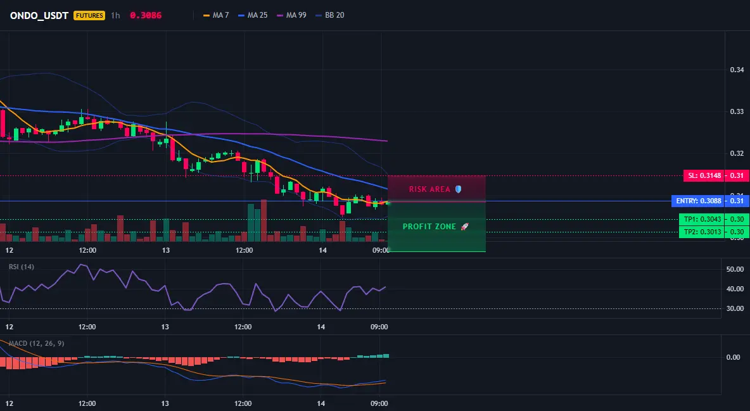Click 50.00 on the RSI axis
The width and height of the screenshot is (750, 411).
pos(735,269)
